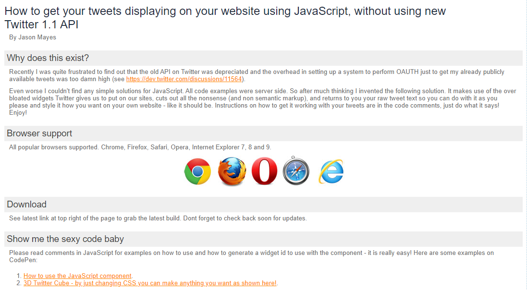Click the Internet Explorer icon
Screen dimensions: 527x290
[x=331, y=171]
